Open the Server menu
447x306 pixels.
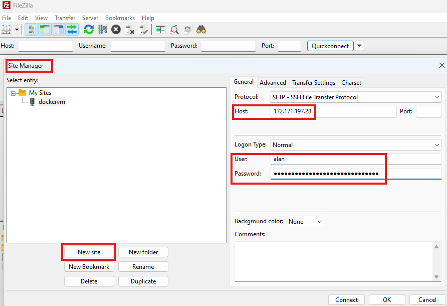[90, 18]
